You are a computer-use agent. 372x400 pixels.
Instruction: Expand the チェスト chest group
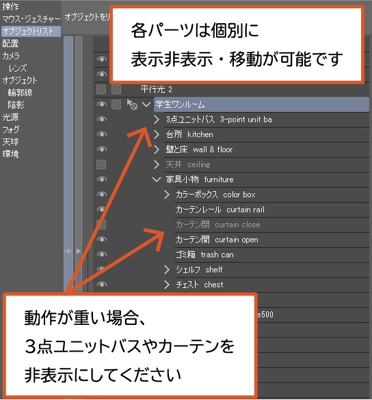click(167, 285)
